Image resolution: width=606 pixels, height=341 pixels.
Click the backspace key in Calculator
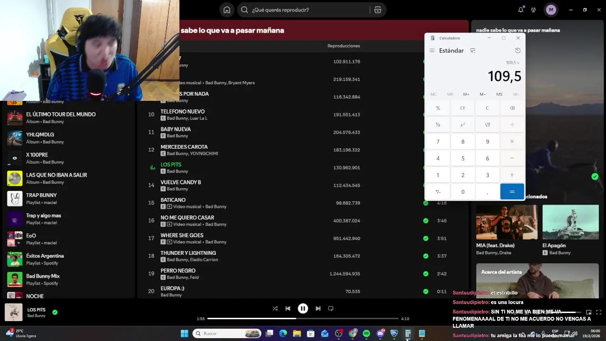click(x=512, y=108)
